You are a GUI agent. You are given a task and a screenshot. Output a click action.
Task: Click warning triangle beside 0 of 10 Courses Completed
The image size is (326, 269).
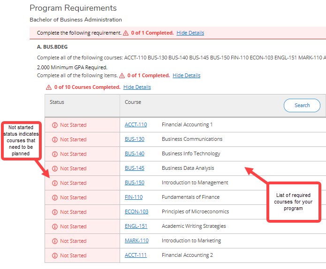pos(49,87)
